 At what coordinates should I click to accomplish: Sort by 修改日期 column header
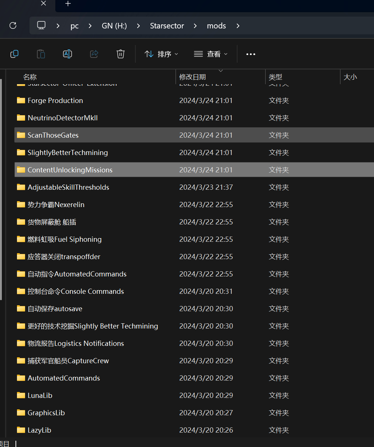click(193, 77)
